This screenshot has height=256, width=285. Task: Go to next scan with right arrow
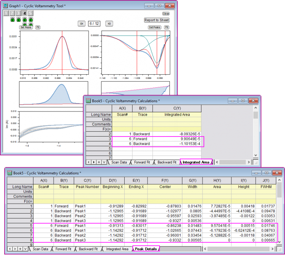click(x=109, y=24)
